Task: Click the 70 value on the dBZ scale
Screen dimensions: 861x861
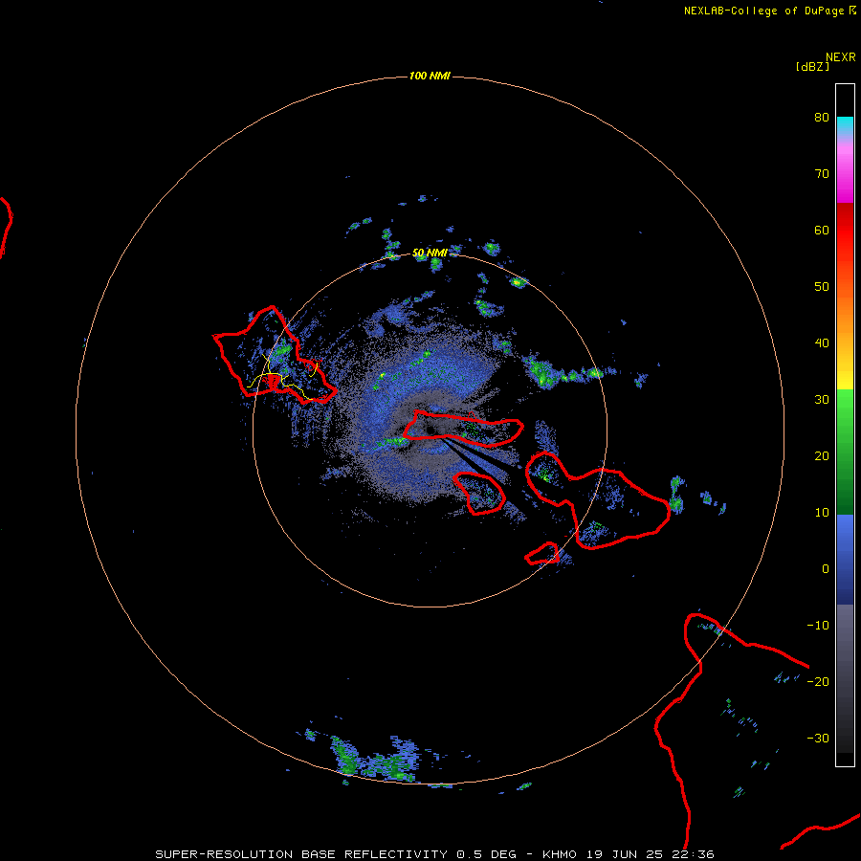Action: point(822,174)
